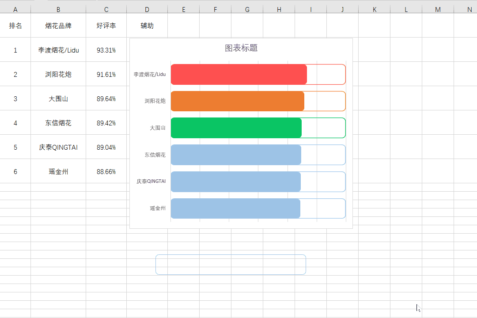Select column M header
Viewport: 477px width, 318px height.
(438, 9)
